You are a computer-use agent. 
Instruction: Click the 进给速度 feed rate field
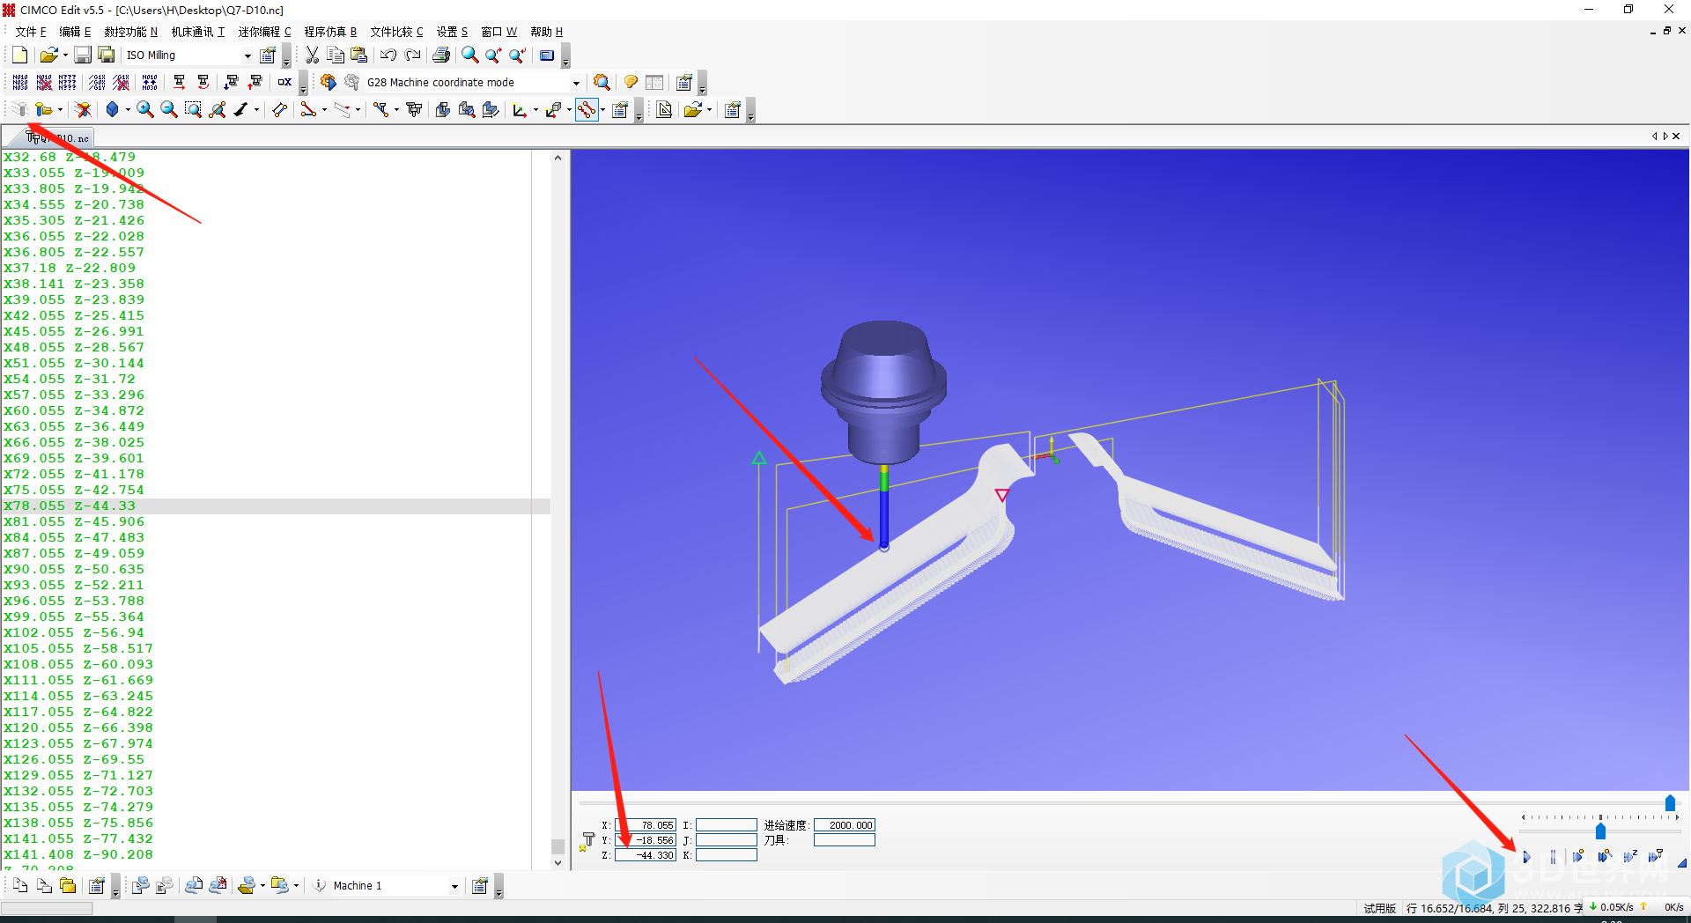844,825
